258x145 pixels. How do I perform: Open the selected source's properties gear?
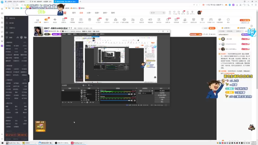point(87,102)
